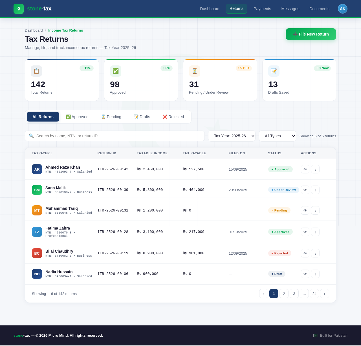This screenshot has height=346, width=361.
Task: Switch to the Approved filter tab
Action: pos(77,117)
